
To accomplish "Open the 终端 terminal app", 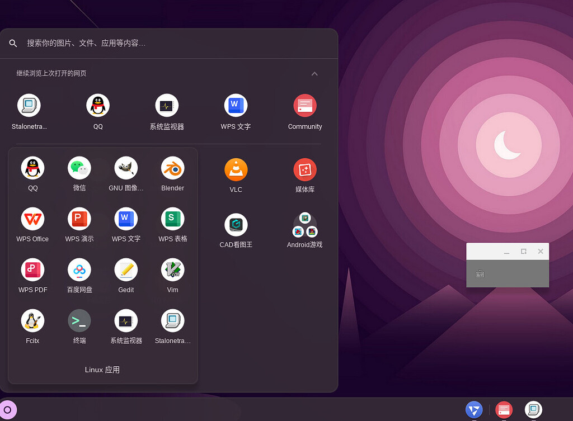I will click(79, 320).
